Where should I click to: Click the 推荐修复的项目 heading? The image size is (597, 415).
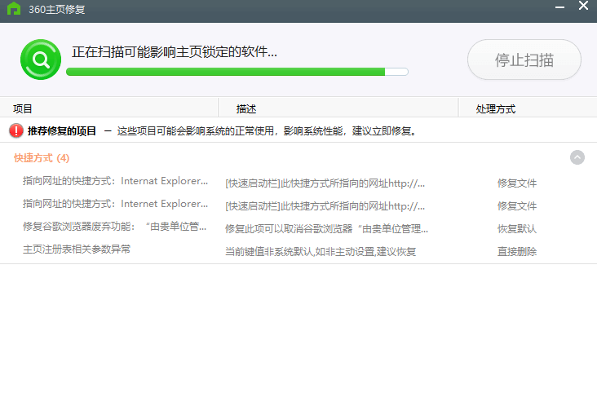(62, 131)
